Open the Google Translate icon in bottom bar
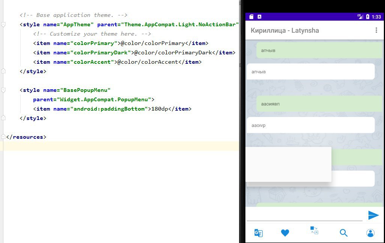This screenshot has height=243, width=385. pos(258,233)
